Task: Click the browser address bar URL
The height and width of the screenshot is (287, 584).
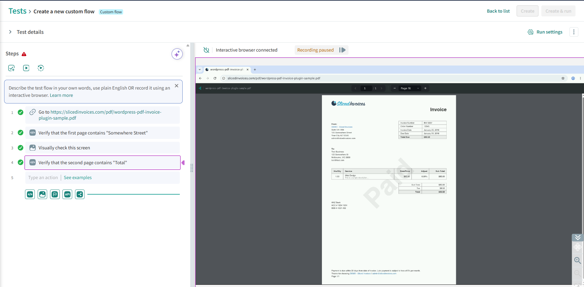Action: [x=274, y=78]
